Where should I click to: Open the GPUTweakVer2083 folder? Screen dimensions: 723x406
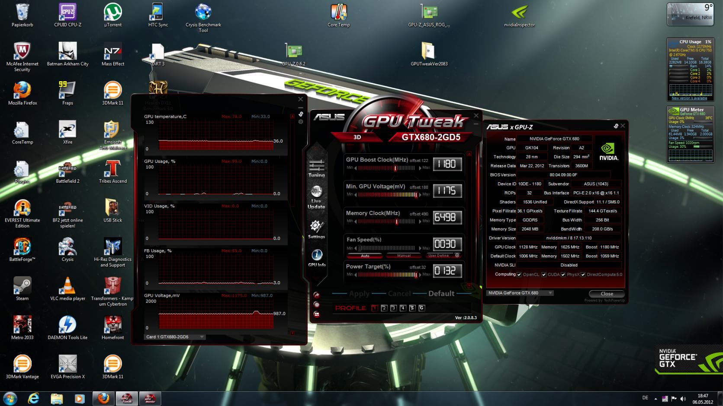[x=429, y=54]
